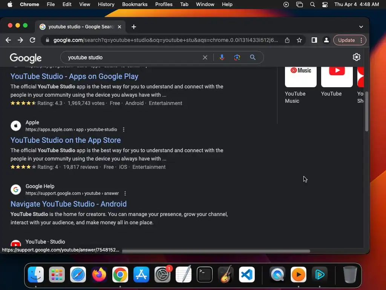This screenshot has width=386, height=290.
Task: Expand the tab search chevron
Action: [361, 27]
